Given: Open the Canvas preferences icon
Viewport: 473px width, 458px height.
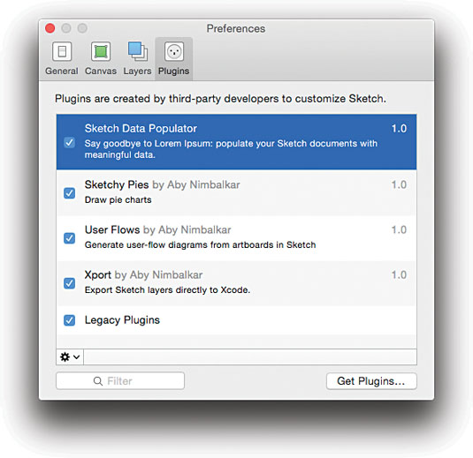Looking at the screenshot, I should [x=101, y=51].
